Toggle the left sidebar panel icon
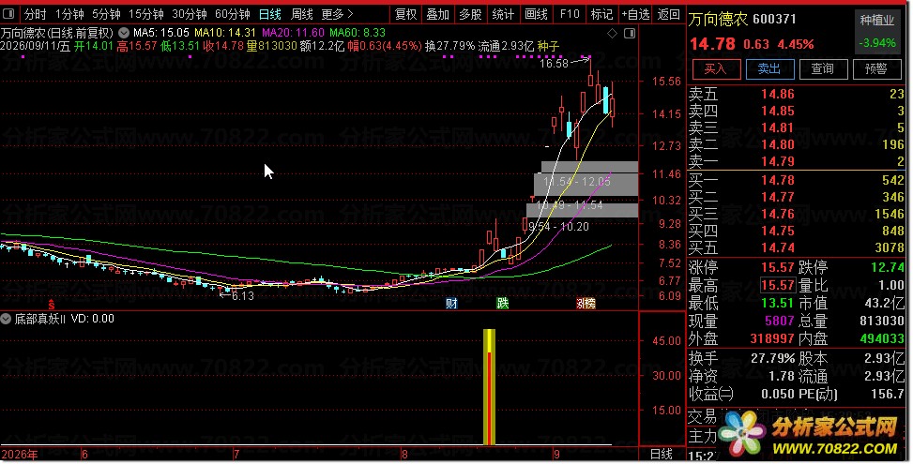Screen dimensions: 913x464 point(8,13)
